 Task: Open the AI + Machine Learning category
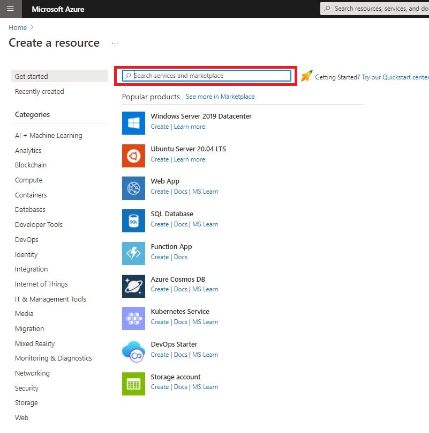pyautogui.click(x=49, y=136)
